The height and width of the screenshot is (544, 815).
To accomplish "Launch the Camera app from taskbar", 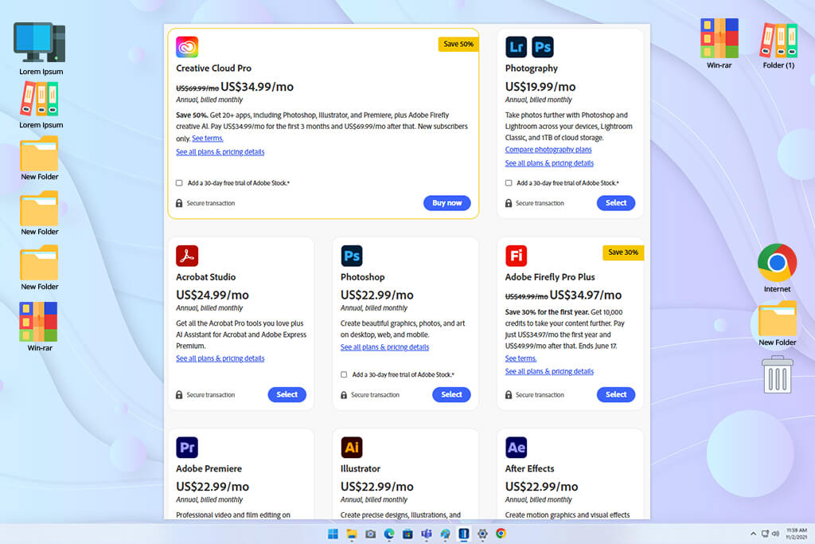I will tap(371, 534).
